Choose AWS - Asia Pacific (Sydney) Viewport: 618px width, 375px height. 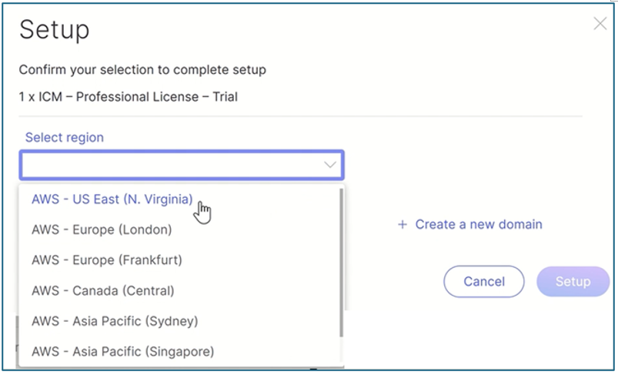coord(115,321)
